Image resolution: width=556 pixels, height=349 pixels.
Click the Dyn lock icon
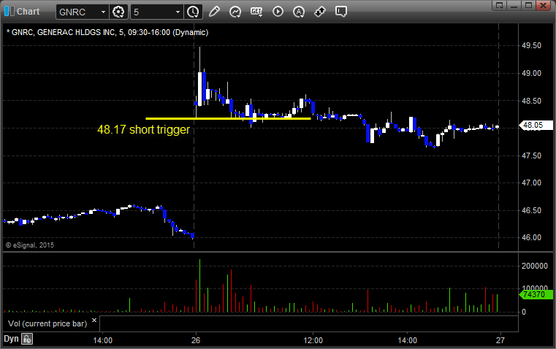[27, 339]
